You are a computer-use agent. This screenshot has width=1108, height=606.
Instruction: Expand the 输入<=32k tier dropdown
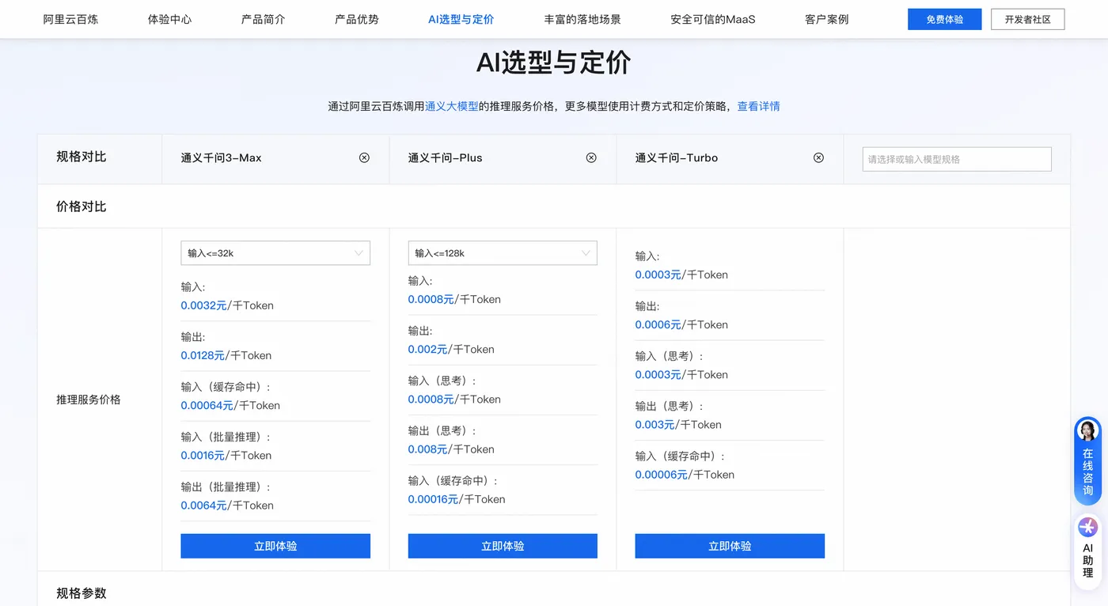click(275, 253)
